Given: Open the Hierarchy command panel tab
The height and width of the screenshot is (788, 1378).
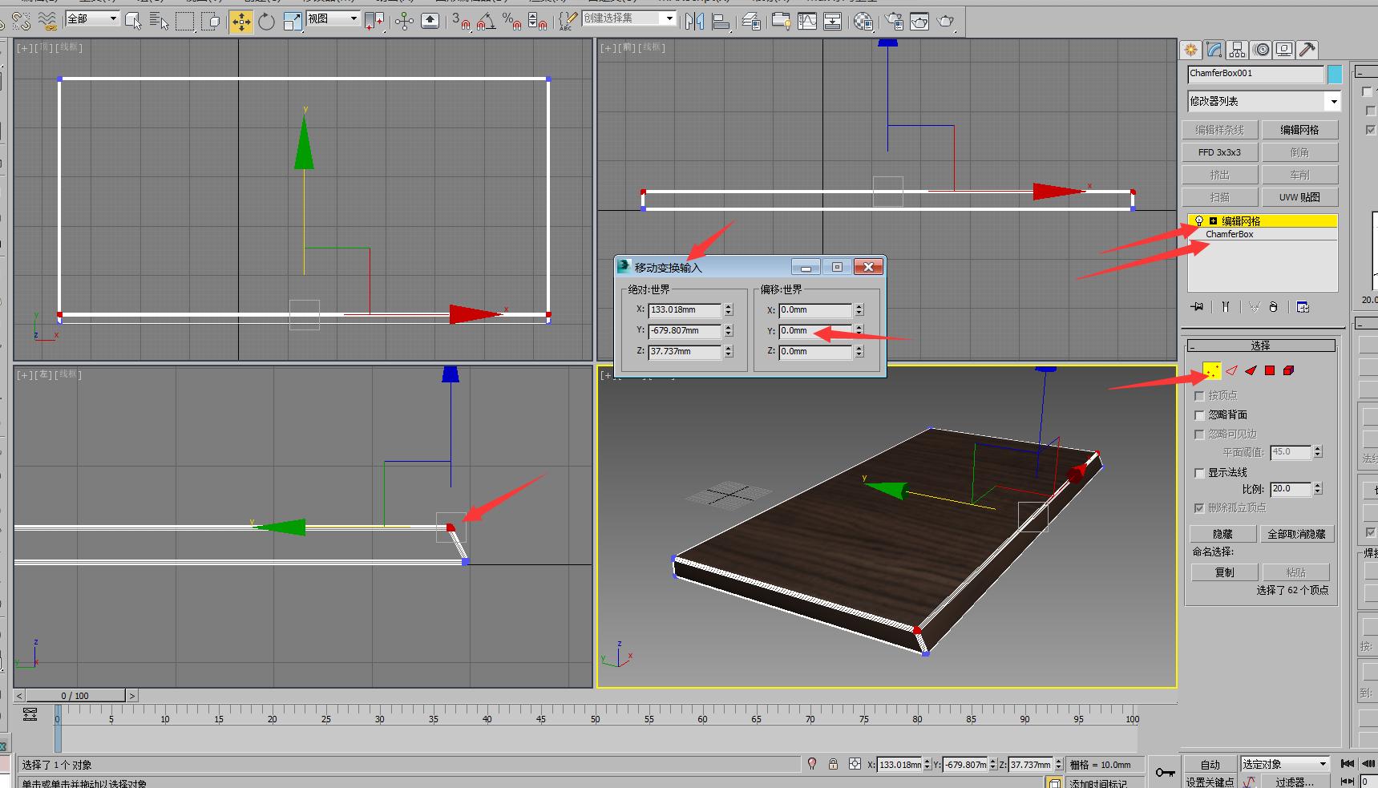Looking at the screenshot, I should (1238, 50).
